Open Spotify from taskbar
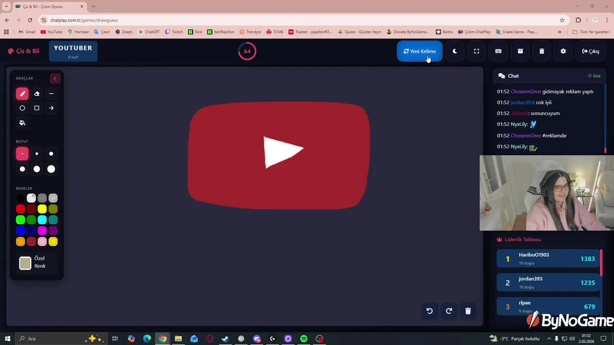Screen dimensions: 614x345 (x=304, y=339)
